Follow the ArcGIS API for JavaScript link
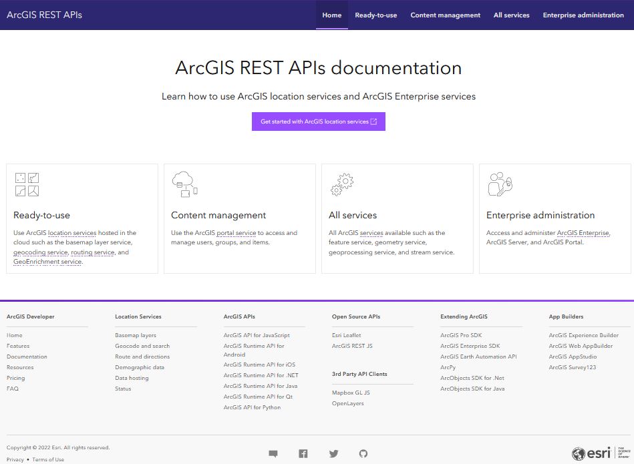634x464 pixels. [x=257, y=335]
